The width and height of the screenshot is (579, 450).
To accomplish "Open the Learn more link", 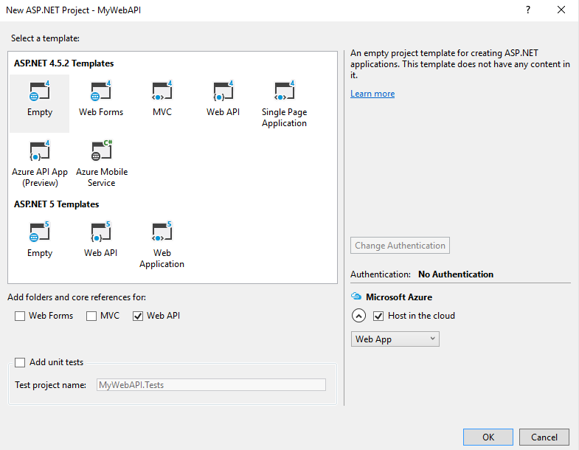I will pos(372,94).
